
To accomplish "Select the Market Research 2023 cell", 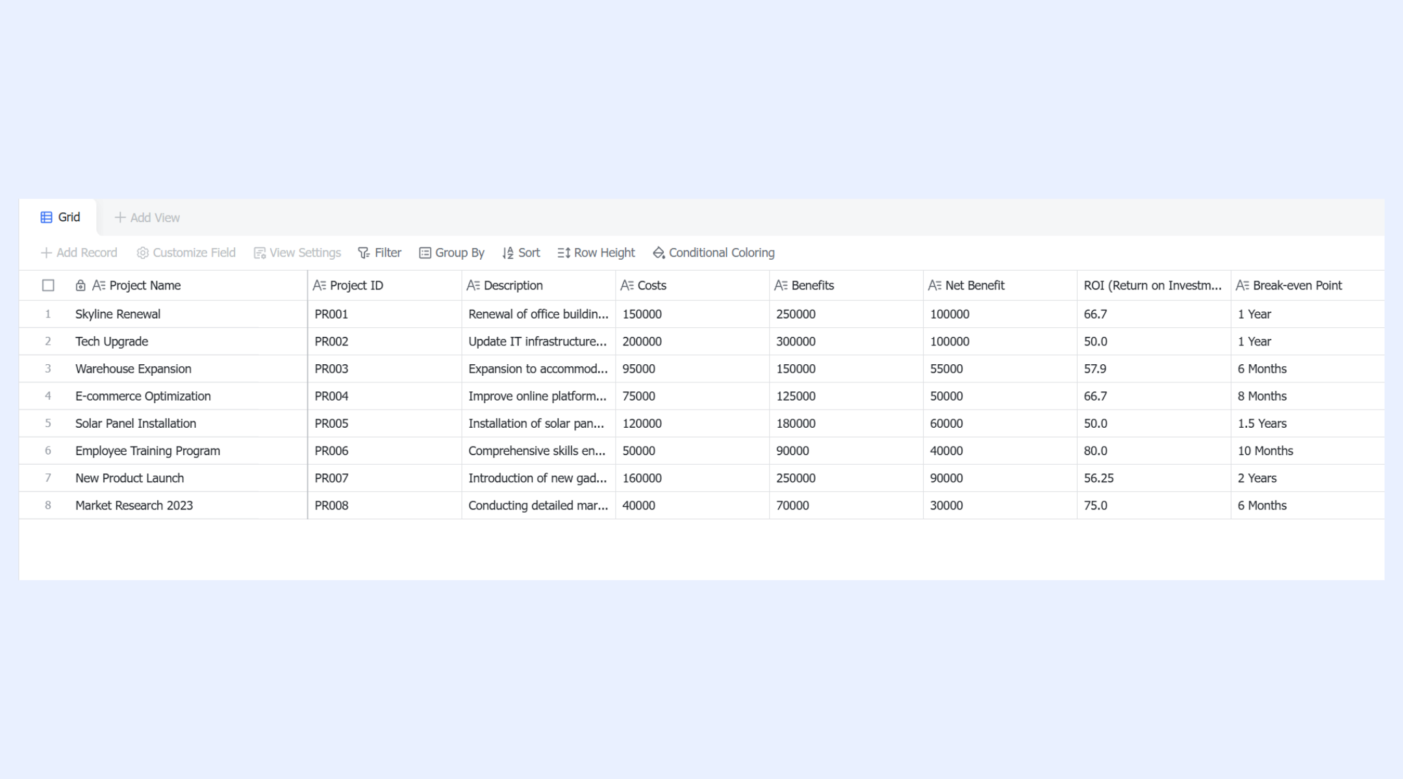I will 188,505.
